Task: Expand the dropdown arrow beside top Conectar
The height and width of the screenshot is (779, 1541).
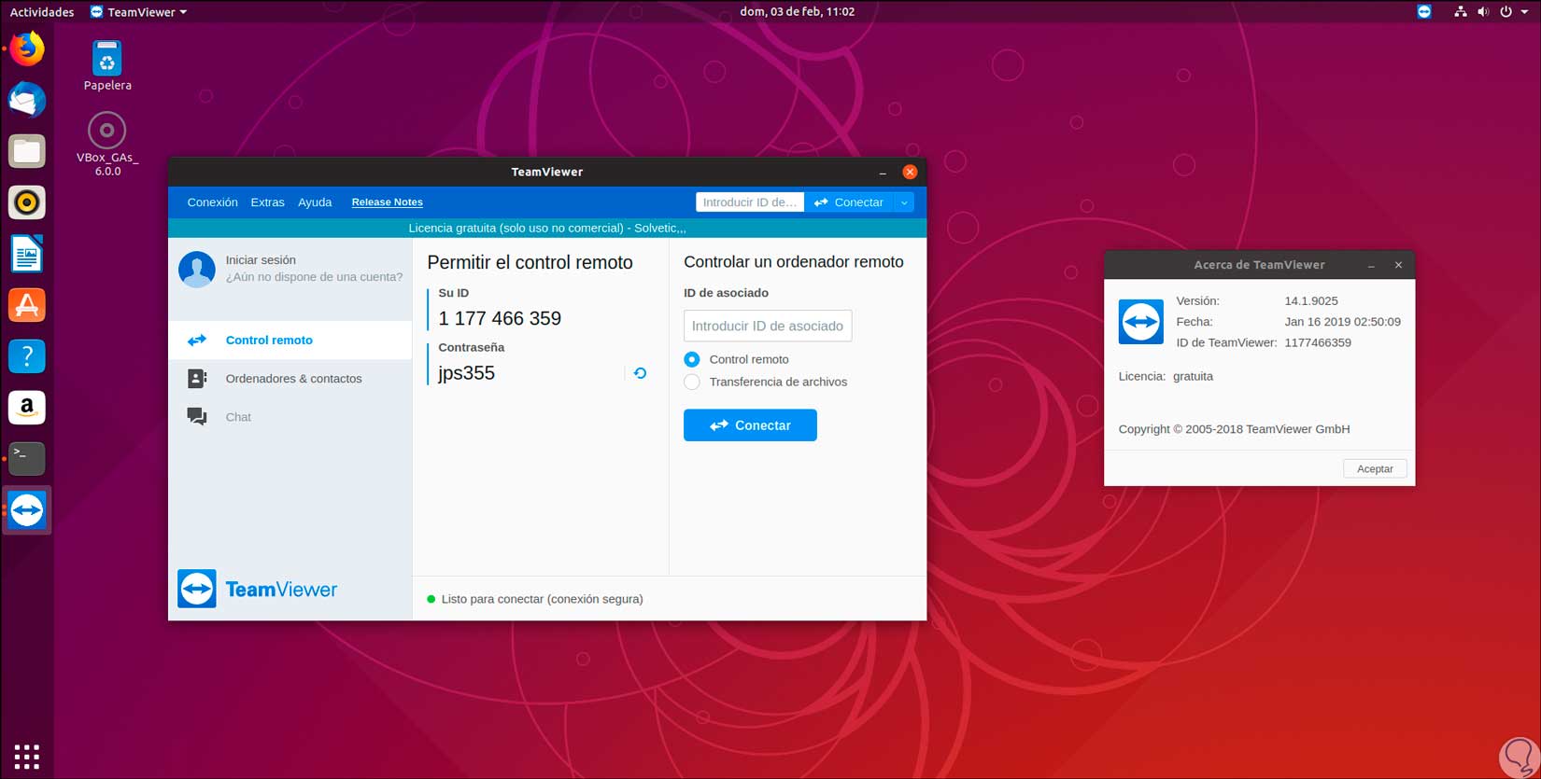Action: click(904, 202)
